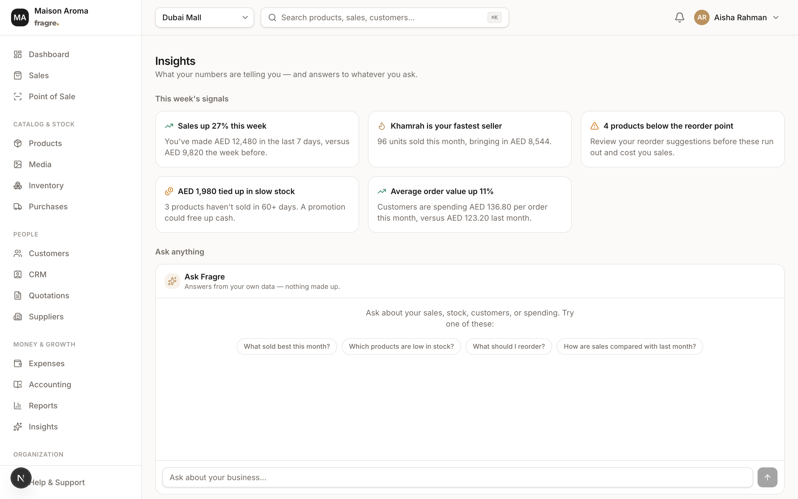Open the Insights sparkle icon in sidebar
Viewport: 798px width, 499px height.
tap(18, 427)
